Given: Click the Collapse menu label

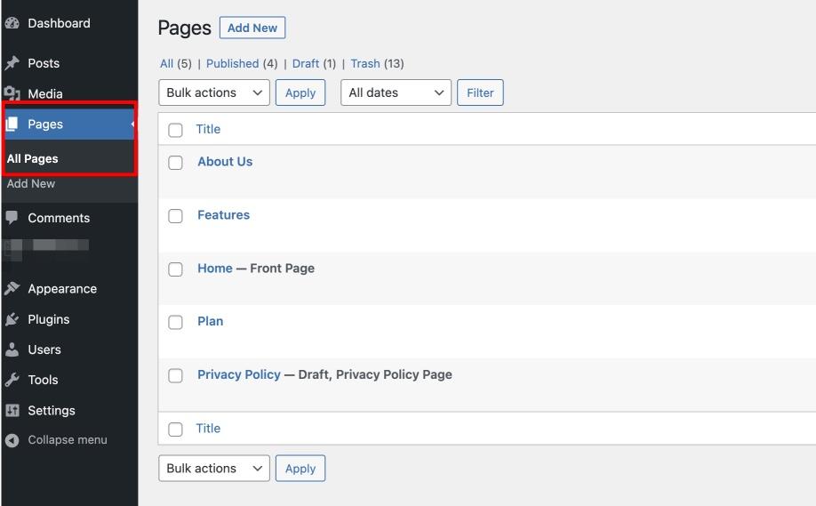Looking at the screenshot, I should 68,440.
